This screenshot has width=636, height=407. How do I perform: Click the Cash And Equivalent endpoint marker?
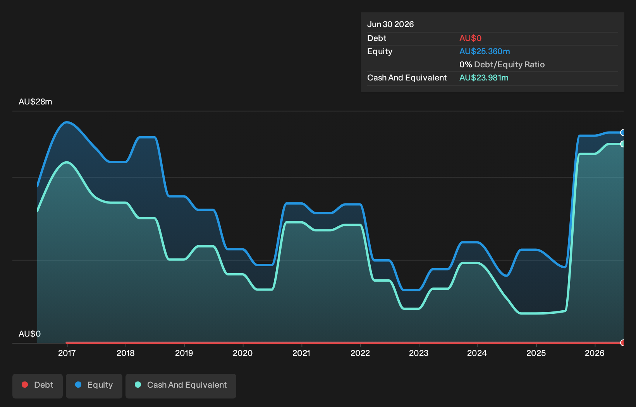click(622, 144)
